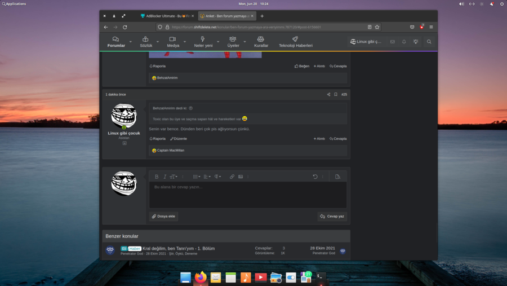507x286 pixels.
Task: Open the font size dropdown in editor
Action: (174, 177)
